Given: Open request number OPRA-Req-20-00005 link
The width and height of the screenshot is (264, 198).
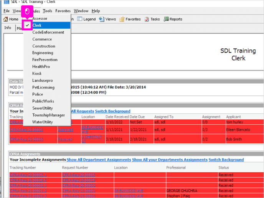Looking at the screenshot, I should pos(79,175).
